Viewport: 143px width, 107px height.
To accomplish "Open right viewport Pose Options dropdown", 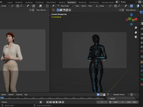I will (132, 10).
